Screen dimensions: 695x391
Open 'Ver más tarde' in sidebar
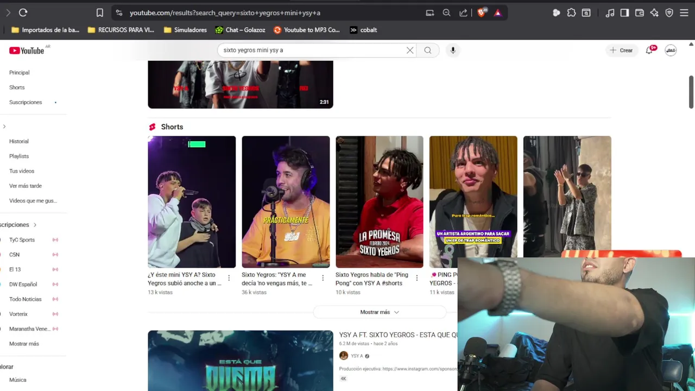(26, 186)
